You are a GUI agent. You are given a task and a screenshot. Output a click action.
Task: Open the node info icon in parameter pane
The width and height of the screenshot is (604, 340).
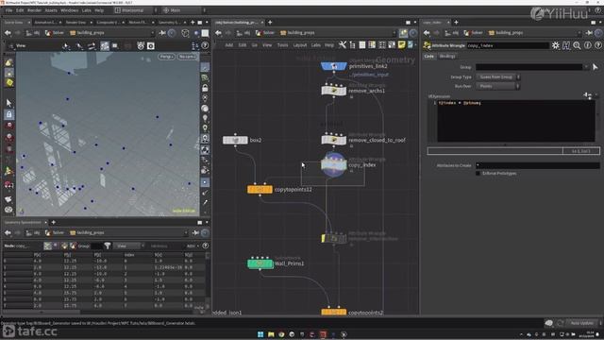(587, 45)
